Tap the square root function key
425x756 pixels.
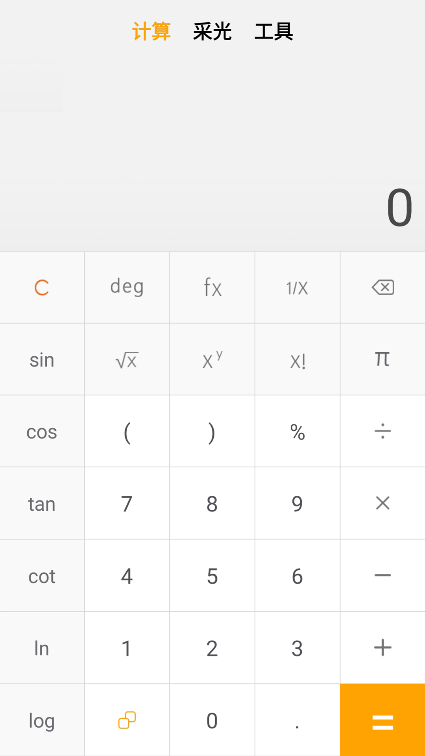127,360
